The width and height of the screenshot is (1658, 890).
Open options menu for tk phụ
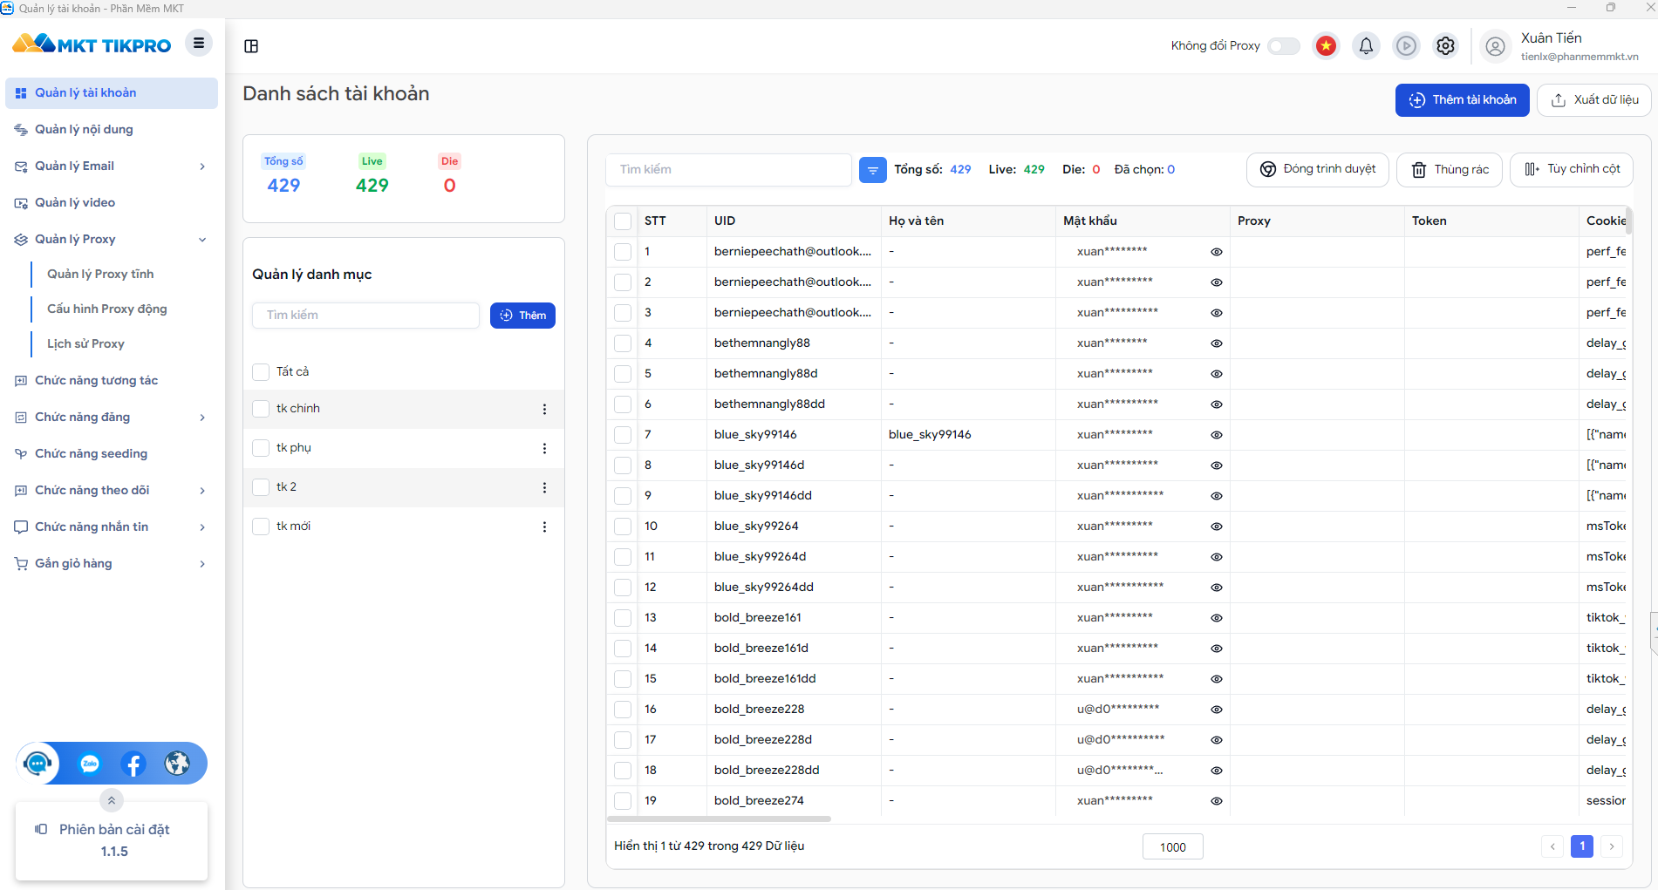click(x=544, y=448)
